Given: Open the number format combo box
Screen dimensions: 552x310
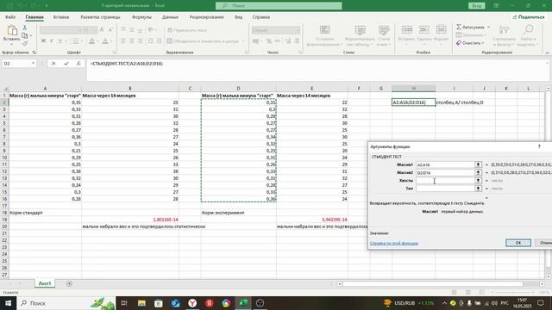Looking at the screenshot, I should [x=276, y=30].
